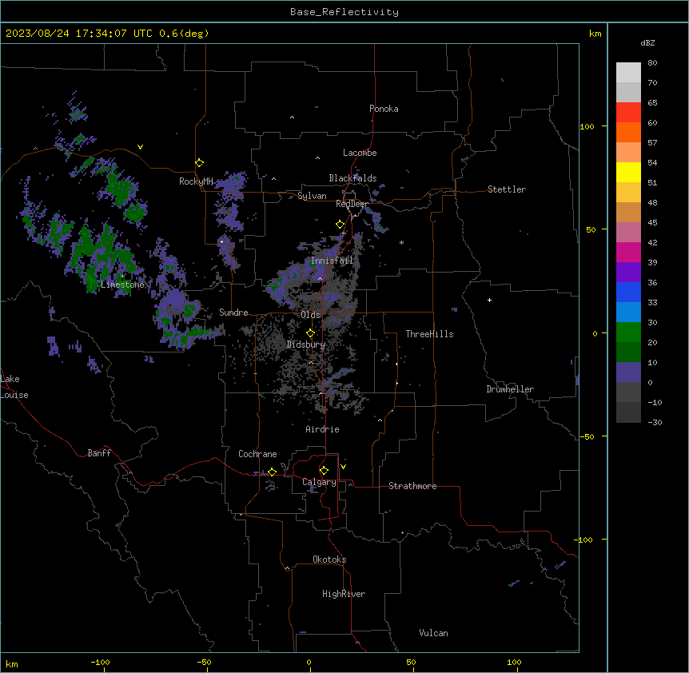The width and height of the screenshot is (689, 673).
Task: Click the yellow marker near RockyMH
Action: pyautogui.click(x=200, y=163)
